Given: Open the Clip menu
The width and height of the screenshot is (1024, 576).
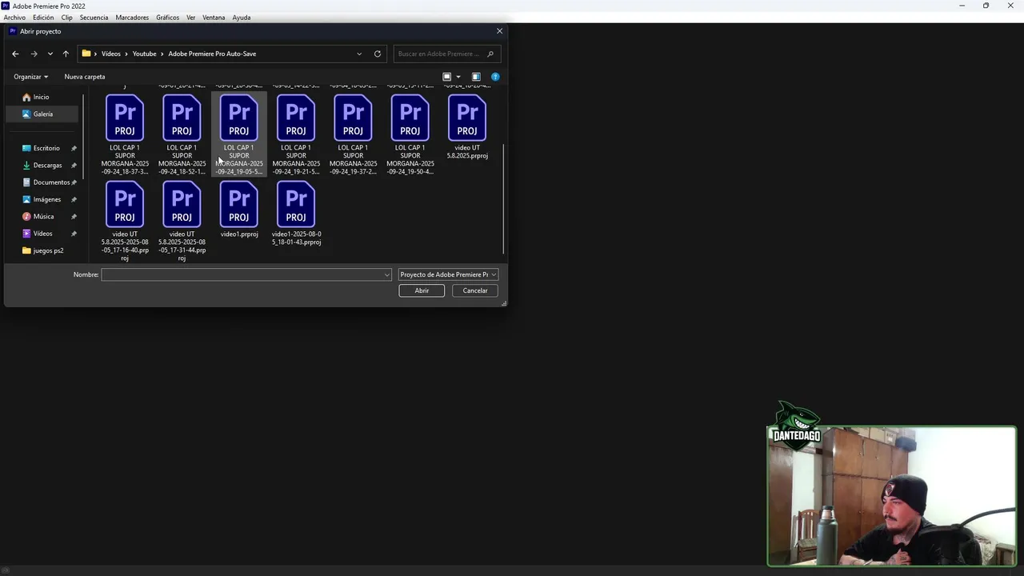Looking at the screenshot, I should (67, 18).
